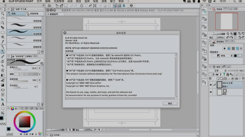Expand 硬度 hardness options arrow
This screenshot has height=137, width=245.
coord(39,74)
